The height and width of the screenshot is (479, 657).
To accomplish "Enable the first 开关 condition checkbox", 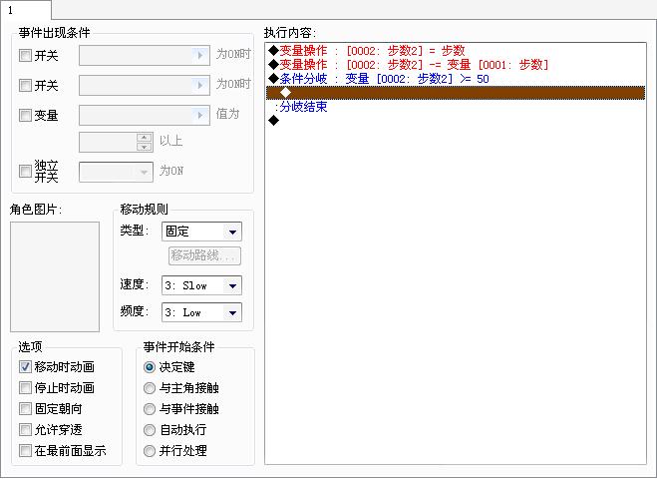I will 25,55.
